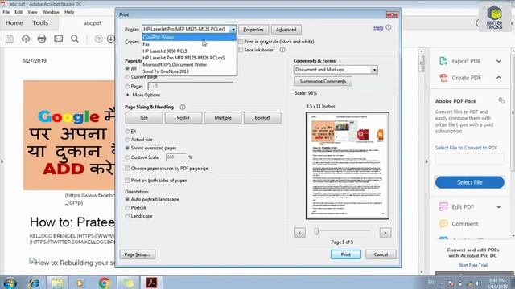Click the Summarize Comments button
Image resolution: width=515 pixels, height=289 pixels.
pyautogui.click(x=323, y=81)
